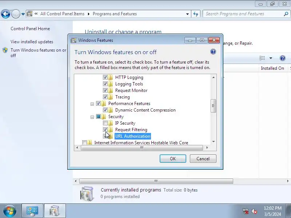Click the network status tray icon

pos(246,211)
